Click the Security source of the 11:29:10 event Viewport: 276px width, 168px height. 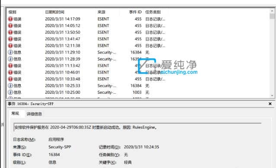(x=107, y=52)
